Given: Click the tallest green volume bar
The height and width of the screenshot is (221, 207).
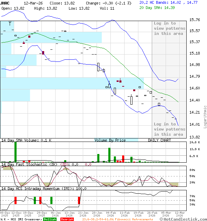Looking at the screenshot, I should click(15, 152).
